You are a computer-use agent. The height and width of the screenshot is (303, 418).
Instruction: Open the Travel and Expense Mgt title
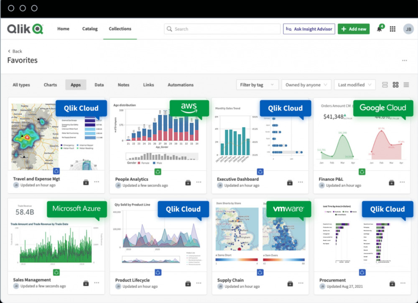(x=36, y=179)
